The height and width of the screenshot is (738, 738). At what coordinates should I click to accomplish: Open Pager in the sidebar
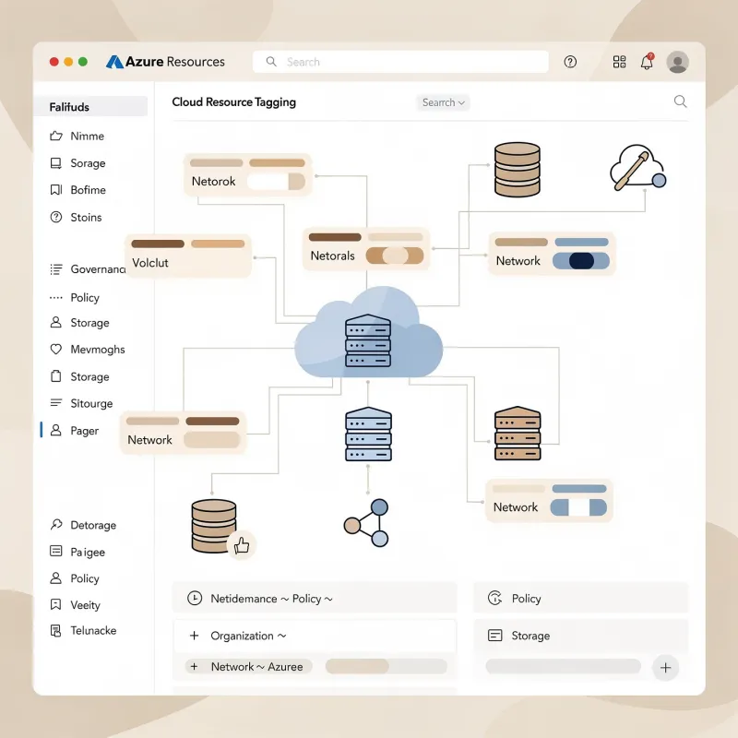[x=84, y=431]
